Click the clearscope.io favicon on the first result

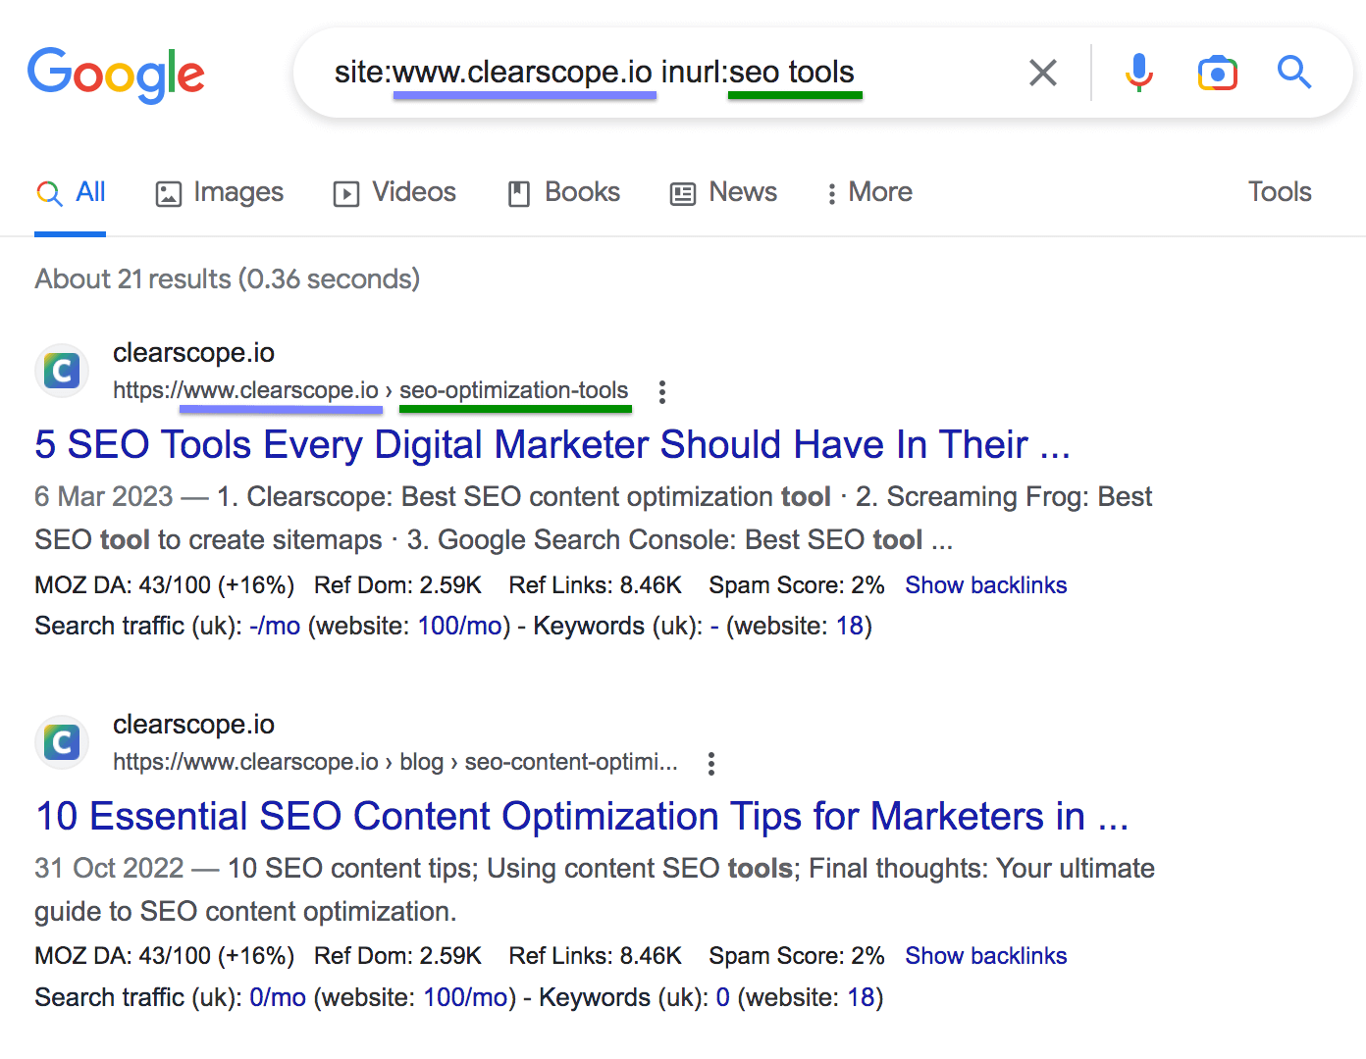(x=61, y=371)
